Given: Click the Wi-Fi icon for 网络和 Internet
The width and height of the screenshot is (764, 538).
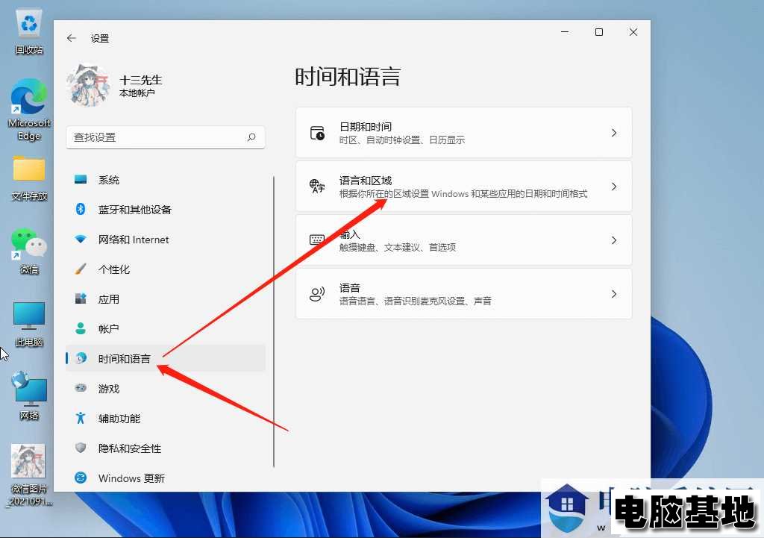Looking at the screenshot, I should [81, 240].
